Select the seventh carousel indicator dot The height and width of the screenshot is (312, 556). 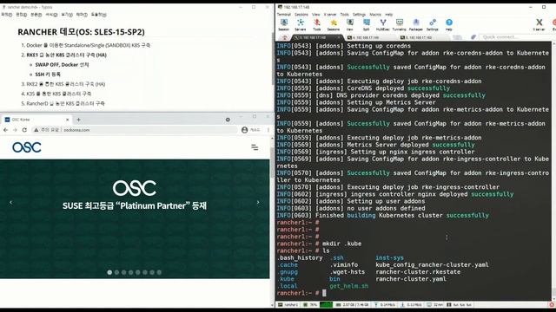tap(152, 272)
